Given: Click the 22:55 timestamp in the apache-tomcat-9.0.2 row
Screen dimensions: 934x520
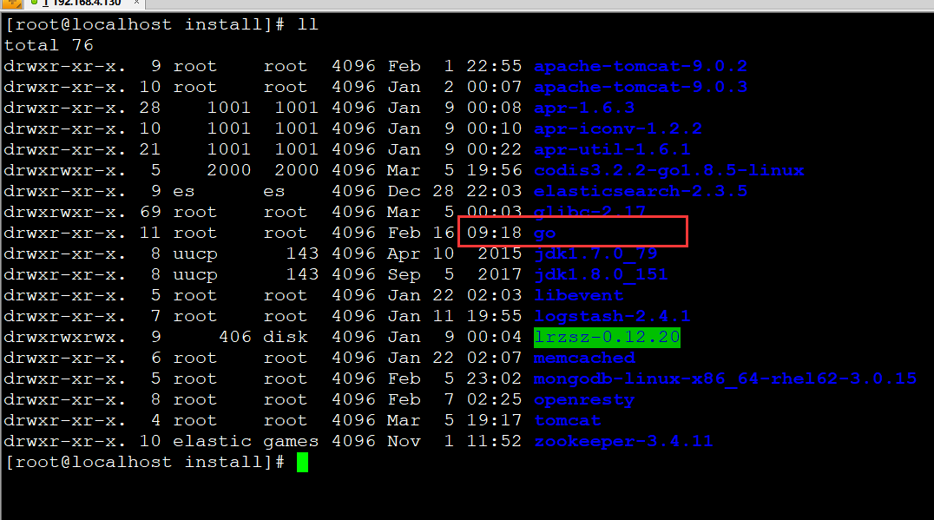Looking at the screenshot, I should point(494,66).
